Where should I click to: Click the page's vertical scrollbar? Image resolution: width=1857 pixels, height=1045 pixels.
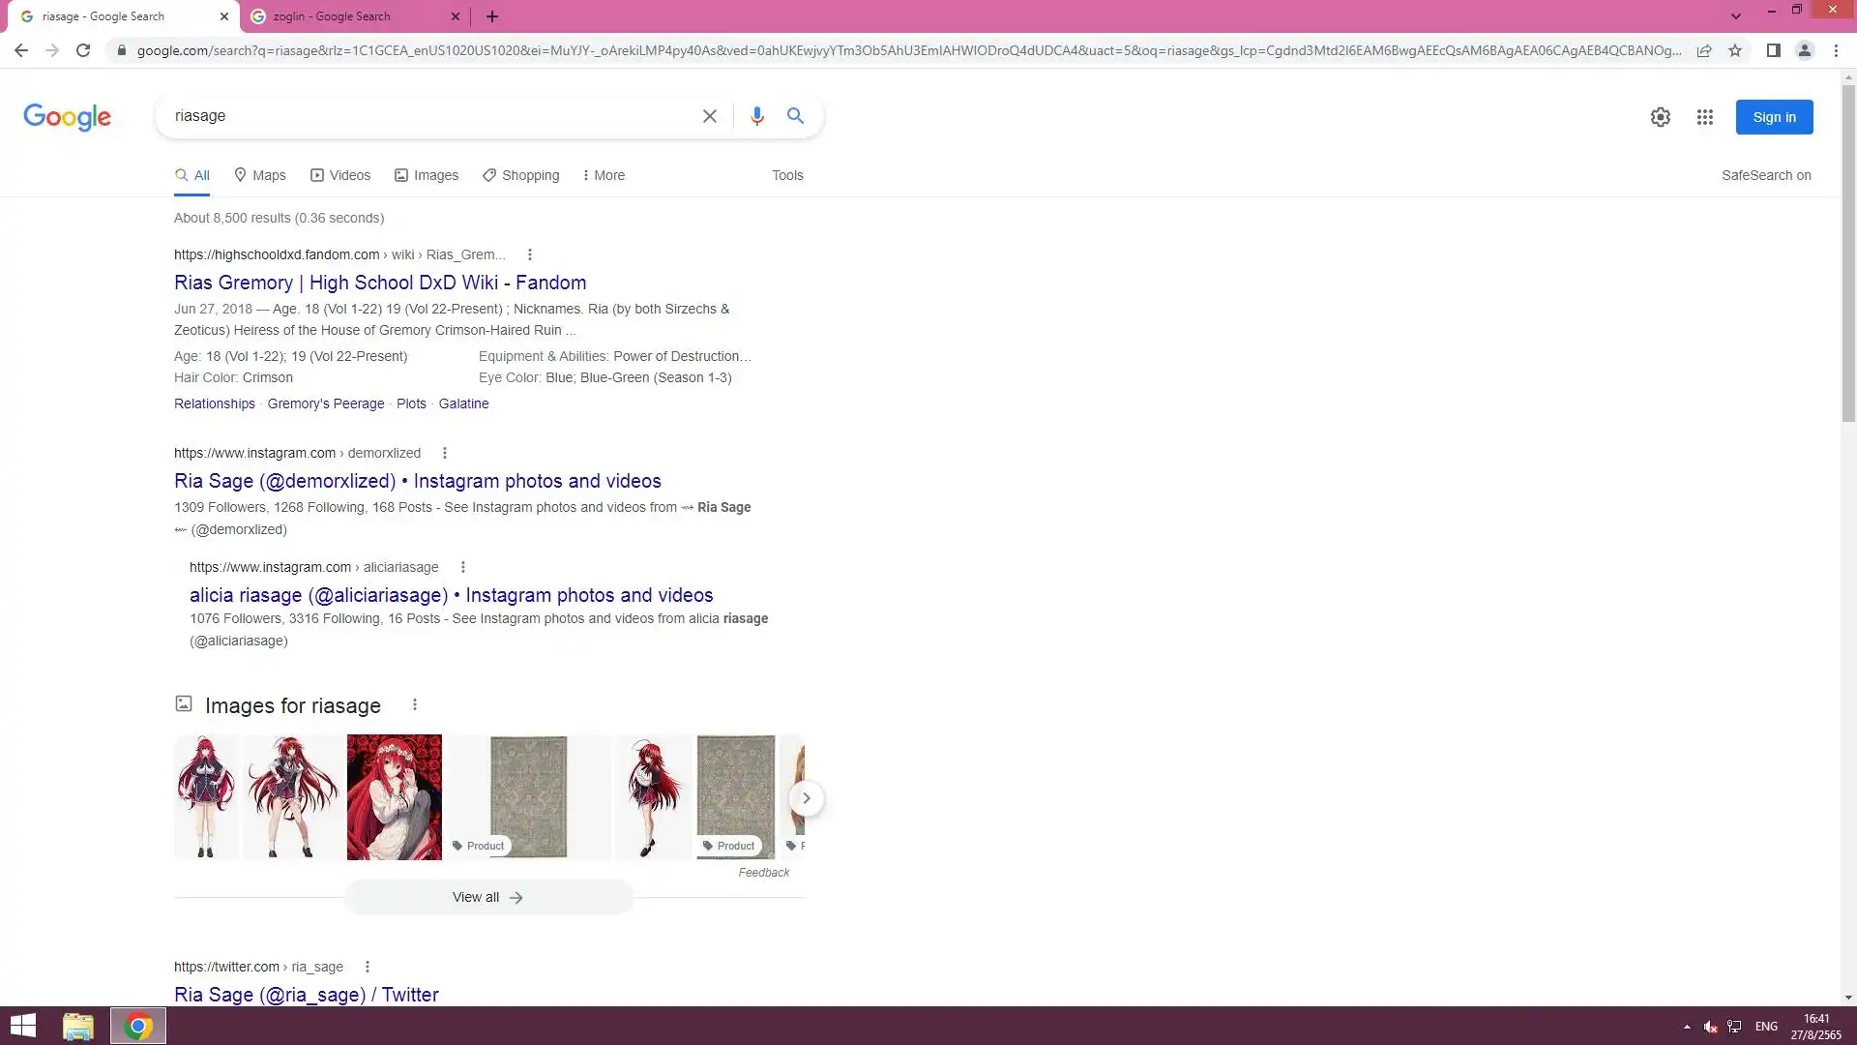1847,252
